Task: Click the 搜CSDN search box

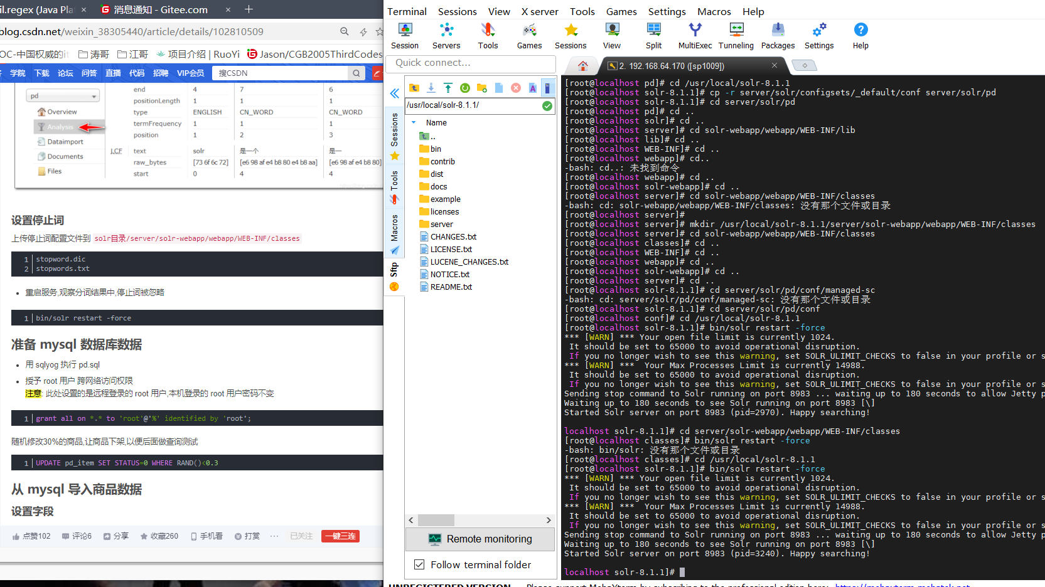Action: (280, 73)
